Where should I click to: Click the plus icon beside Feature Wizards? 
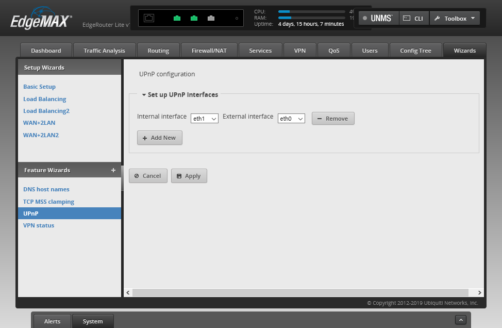(x=113, y=170)
